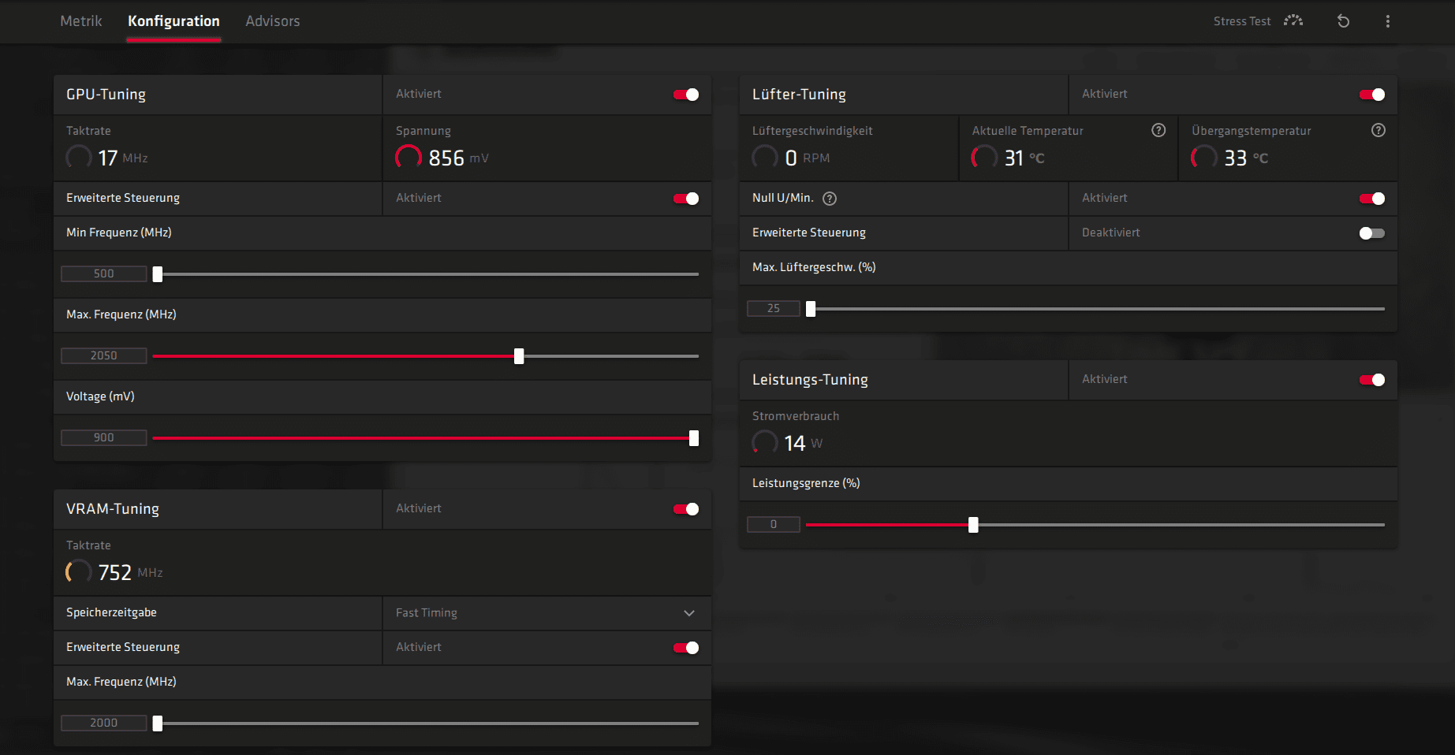Click the Übergangstemperatur gauge icon
This screenshot has width=1455, height=755.
pyautogui.click(x=1204, y=158)
